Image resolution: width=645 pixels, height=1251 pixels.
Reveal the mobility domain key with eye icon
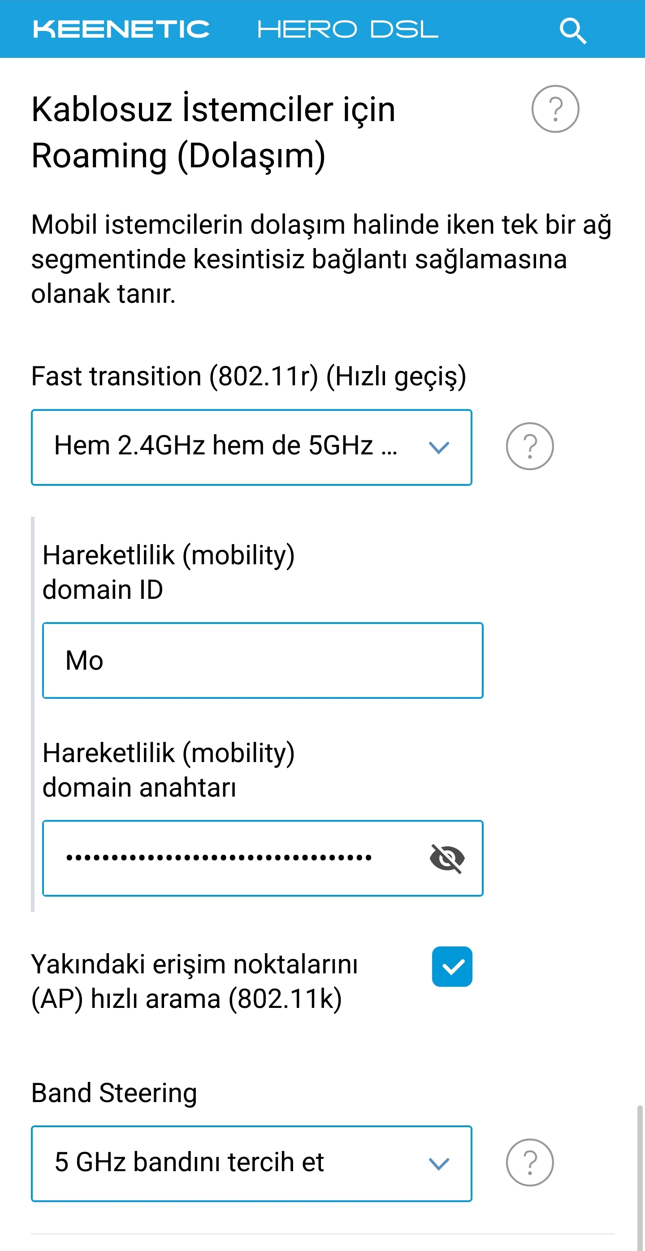coord(447,858)
